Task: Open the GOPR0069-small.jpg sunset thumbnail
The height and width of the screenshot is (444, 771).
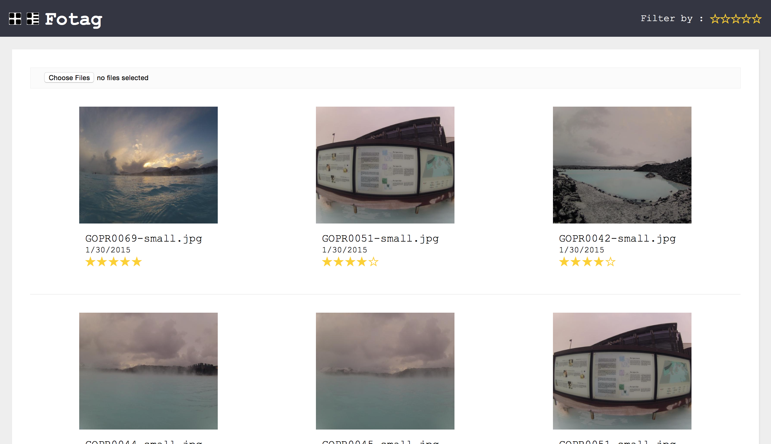Action: coord(148,165)
